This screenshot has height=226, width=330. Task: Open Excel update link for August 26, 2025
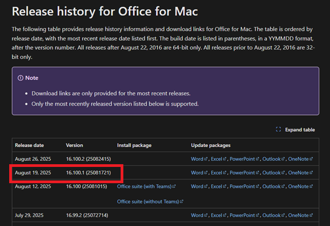click(219, 159)
